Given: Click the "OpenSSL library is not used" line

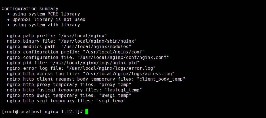Looking at the screenshot, I should point(46,20).
